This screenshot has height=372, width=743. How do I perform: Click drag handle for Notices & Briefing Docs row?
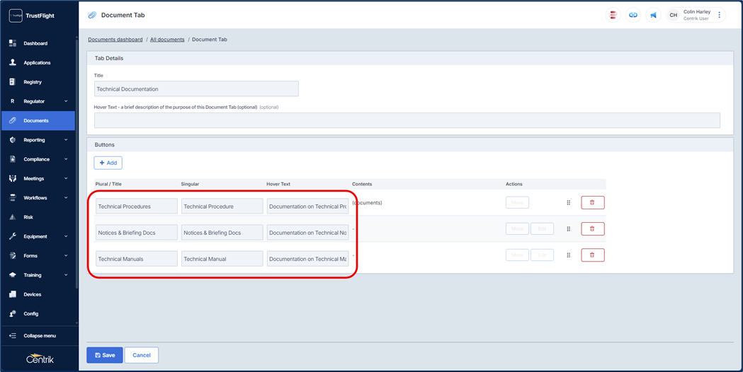[x=568, y=229]
